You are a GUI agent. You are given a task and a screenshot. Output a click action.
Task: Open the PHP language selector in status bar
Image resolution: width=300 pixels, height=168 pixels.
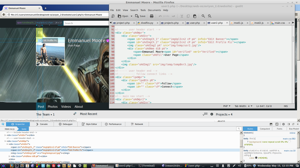(x=227, y=106)
